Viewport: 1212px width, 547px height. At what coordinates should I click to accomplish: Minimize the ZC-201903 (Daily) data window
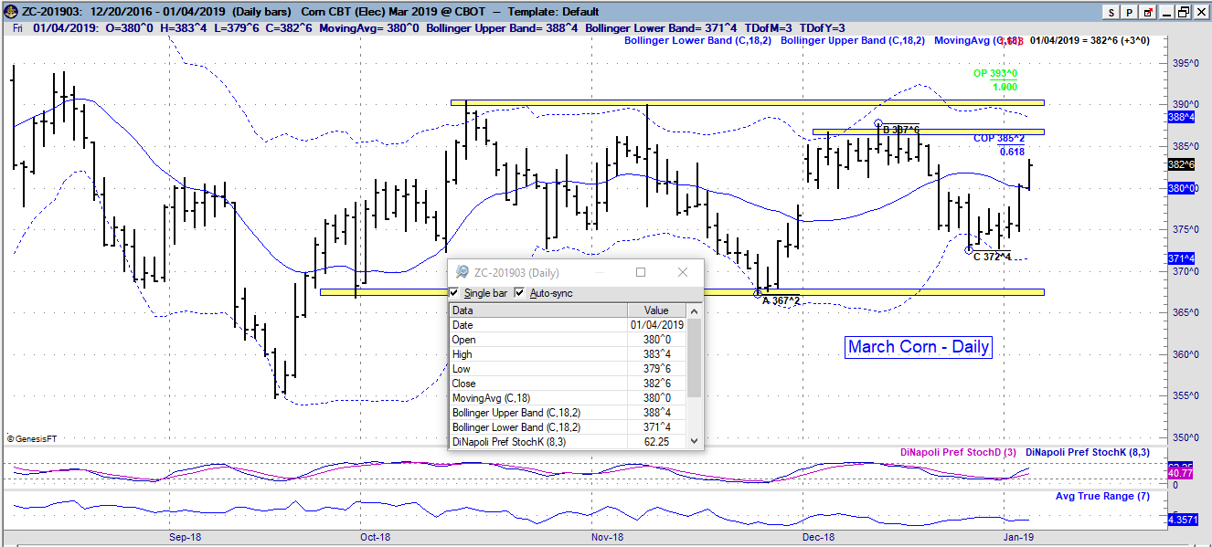click(x=600, y=272)
